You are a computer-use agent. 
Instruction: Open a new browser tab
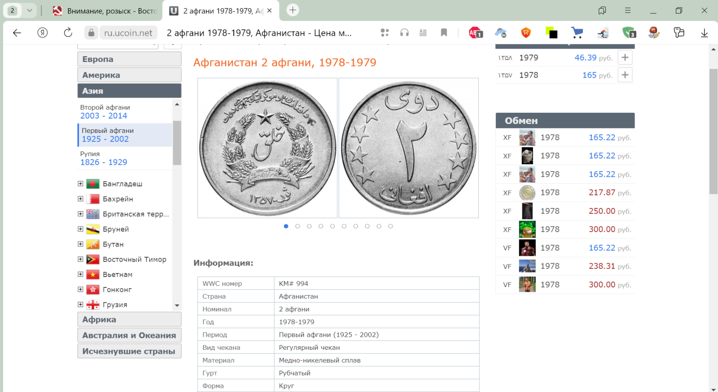click(293, 10)
